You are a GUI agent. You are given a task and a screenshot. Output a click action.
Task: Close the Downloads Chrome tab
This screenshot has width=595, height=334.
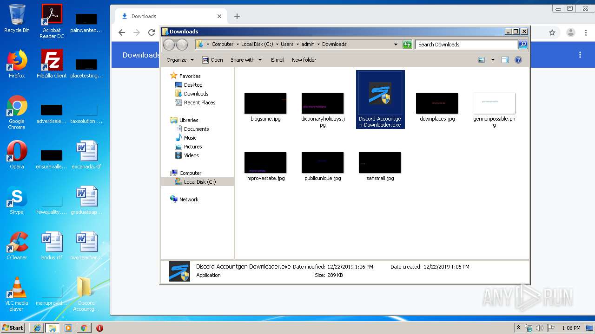coord(219,16)
